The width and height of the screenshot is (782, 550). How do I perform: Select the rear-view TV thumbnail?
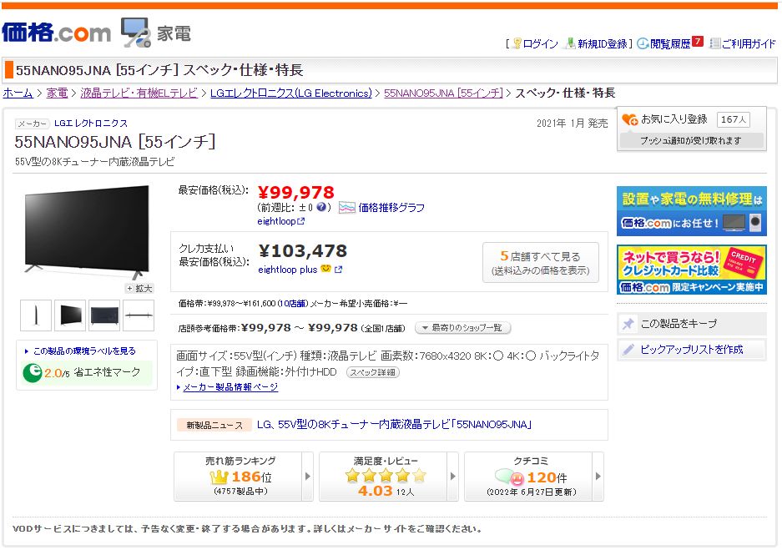[104, 315]
